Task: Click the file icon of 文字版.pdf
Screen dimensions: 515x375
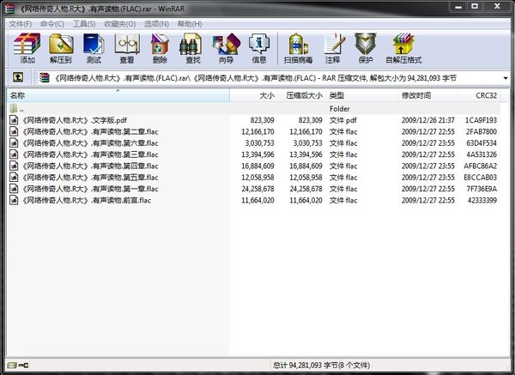Action: [x=14, y=120]
